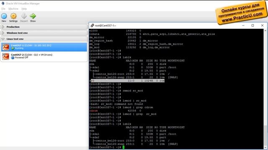Open the File menu
Image resolution: width=268 pixels, height=150 pixels.
click(x=3, y=9)
